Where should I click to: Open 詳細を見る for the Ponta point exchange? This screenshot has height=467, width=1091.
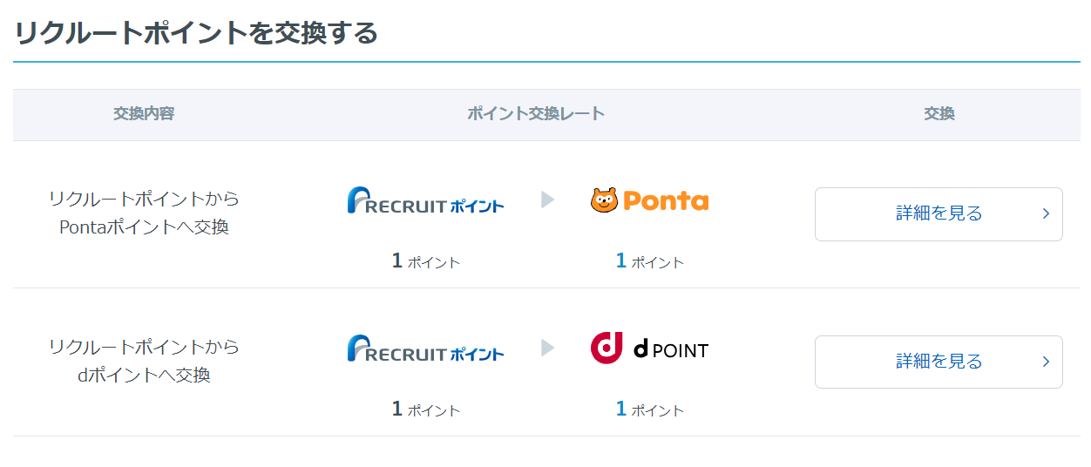tap(939, 213)
